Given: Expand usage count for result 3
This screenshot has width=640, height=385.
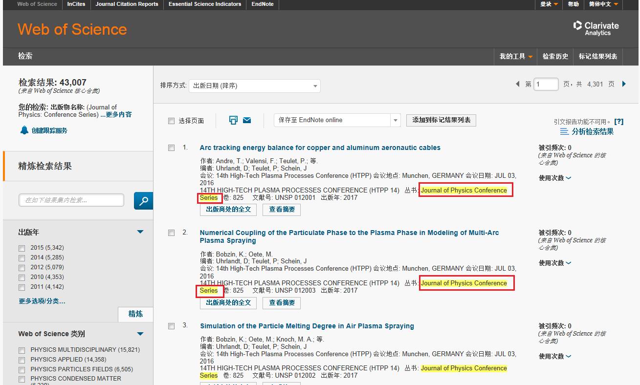Looking at the screenshot, I should 555,357.
